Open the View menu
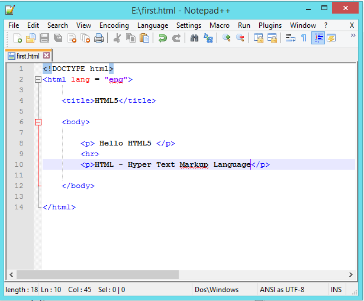Image resolution: width=364 pixels, height=301 pixels. click(x=83, y=25)
